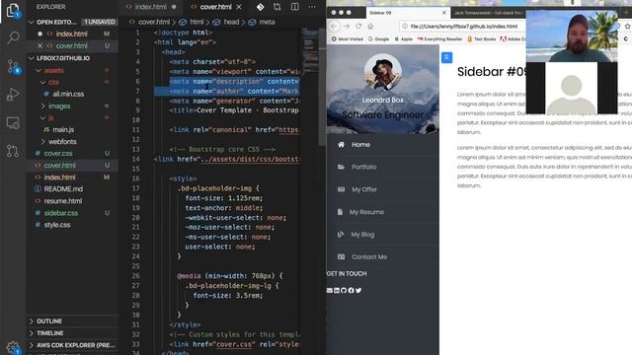Click the open changes icon in editor toolbar
Screen dimensions: 632x355
click(x=276, y=7)
